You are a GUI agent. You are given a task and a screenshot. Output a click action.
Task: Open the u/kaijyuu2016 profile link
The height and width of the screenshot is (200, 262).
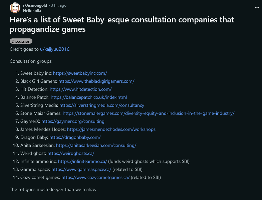click(x=55, y=49)
